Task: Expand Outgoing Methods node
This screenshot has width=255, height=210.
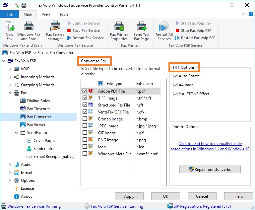Action: tap(10, 85)
